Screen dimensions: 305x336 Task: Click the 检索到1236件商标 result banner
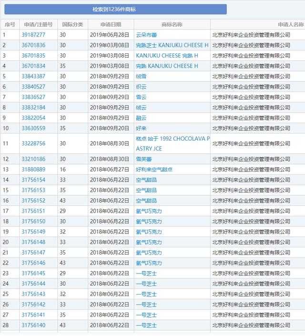pos(115,9)
